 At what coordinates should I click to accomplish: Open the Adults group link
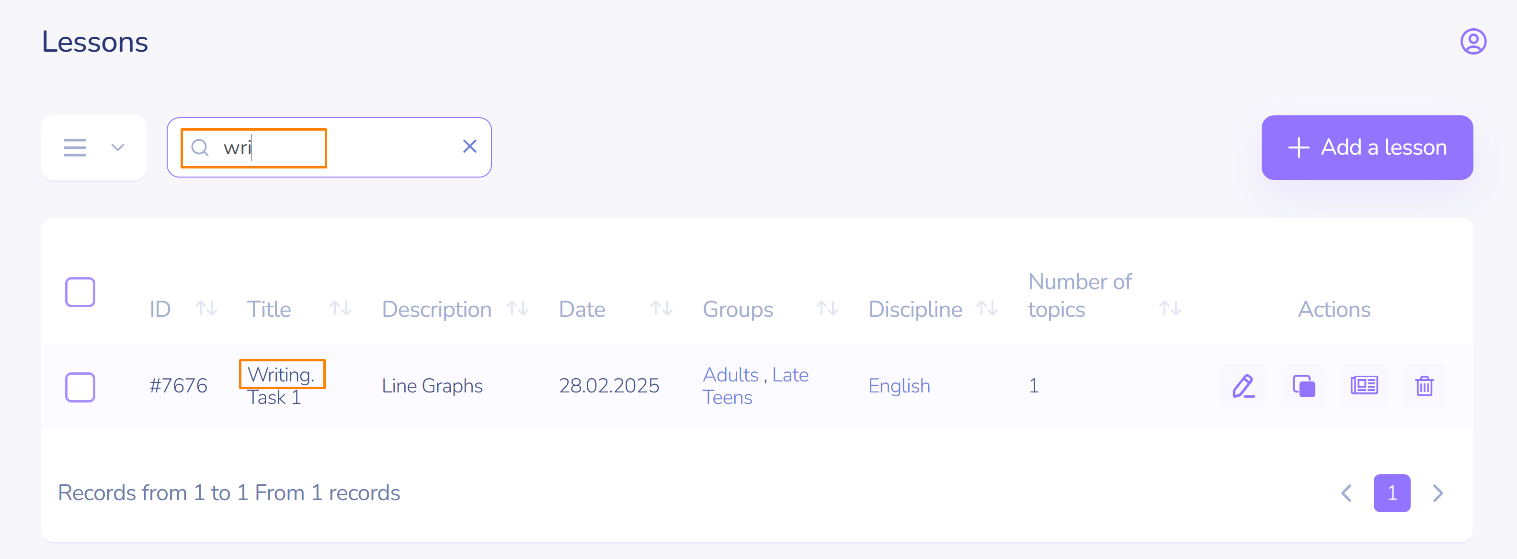pyautogui.click(x=730, y=375)
